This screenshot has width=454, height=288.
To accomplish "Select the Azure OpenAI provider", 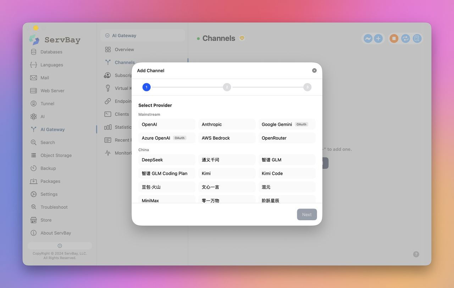I will pyautogui.click(x=167, y=138).
